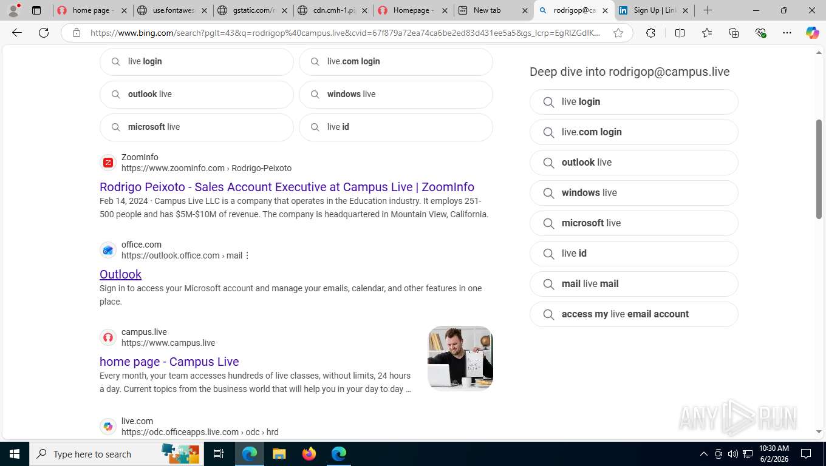Open the Rodrigo Peixoto ZoomInfo result
Image resolution: width=826 pixels, height=466 pixels.
[287, 187]
